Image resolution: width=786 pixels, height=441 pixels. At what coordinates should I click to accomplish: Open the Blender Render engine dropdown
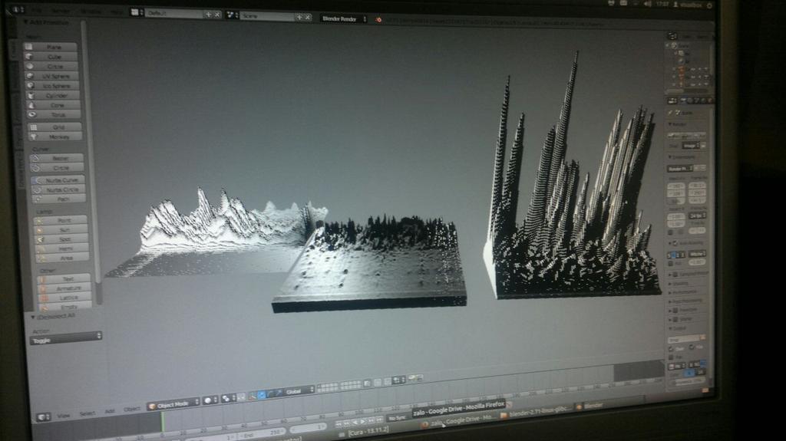(x=343, y=19)
